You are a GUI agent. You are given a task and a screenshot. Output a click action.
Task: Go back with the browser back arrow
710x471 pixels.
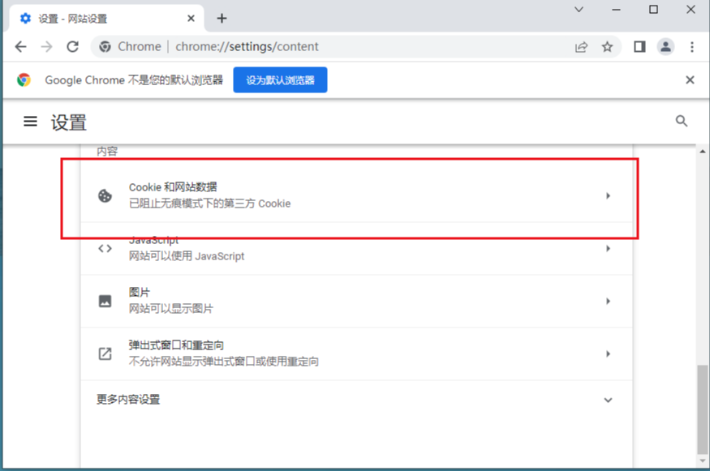tap(21, 46)
